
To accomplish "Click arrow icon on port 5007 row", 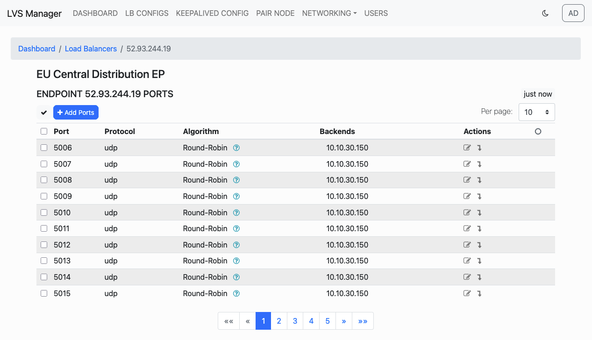I will click(479, 164).
